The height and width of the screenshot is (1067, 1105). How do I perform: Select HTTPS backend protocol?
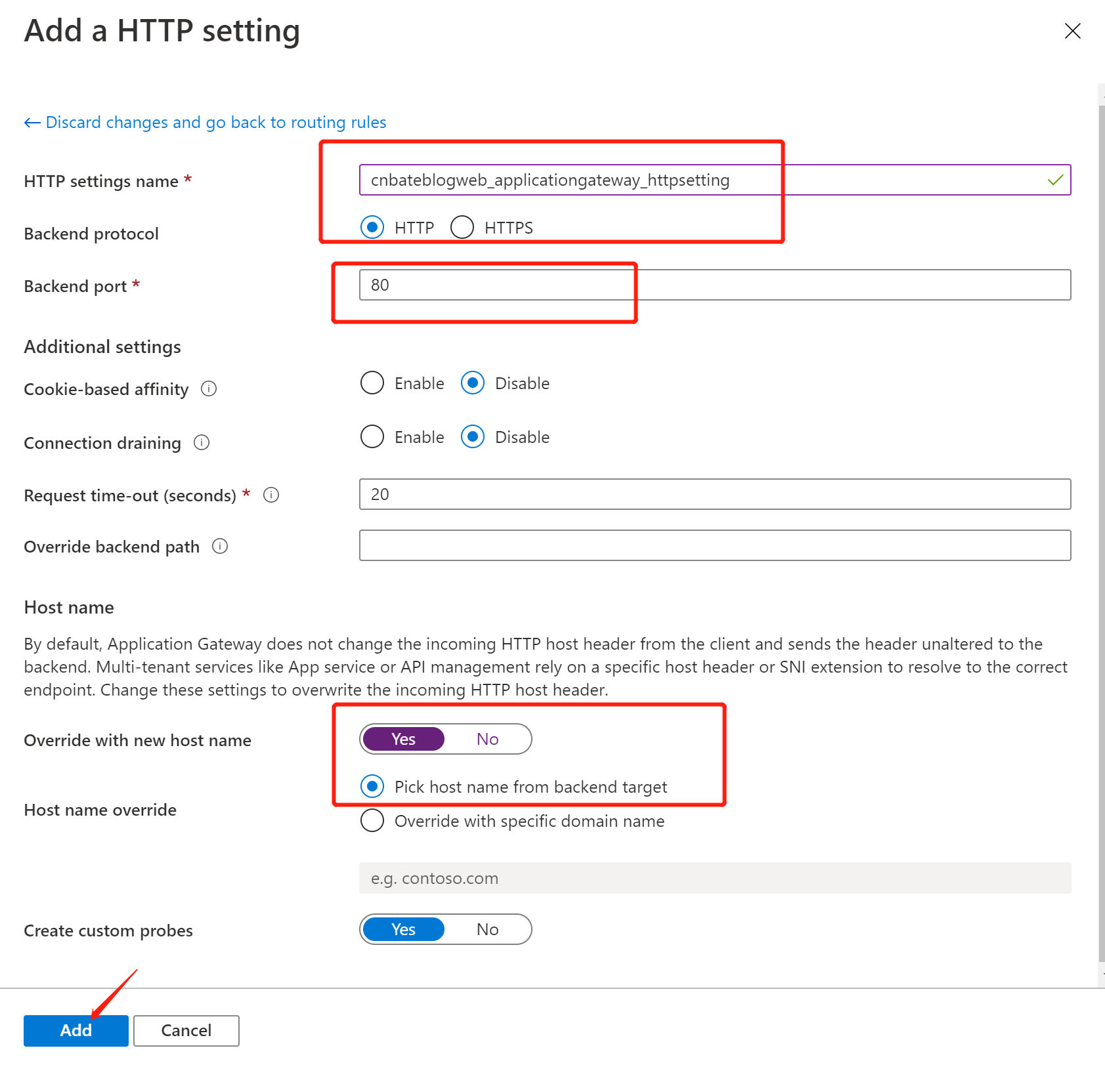(462, 227)
